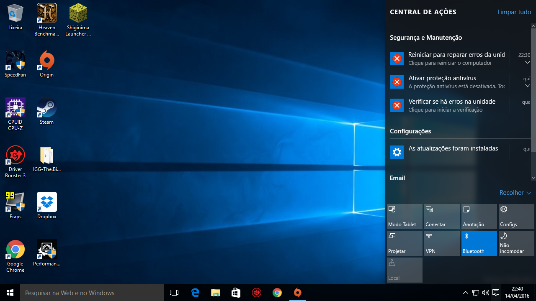This screenshot has width=536, height=301.
Task: Show hidden system tray icons
Action: [465, 293]
